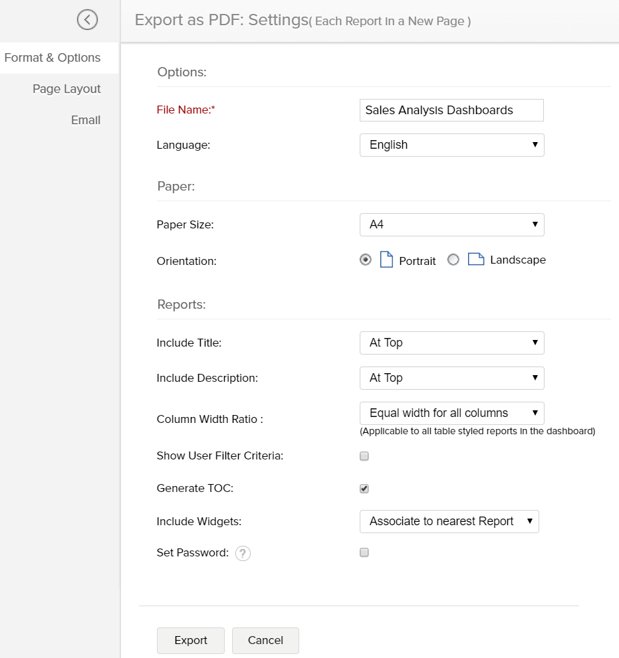
Task: Switch to the Page Layout tab
Action: pos(66,89)
